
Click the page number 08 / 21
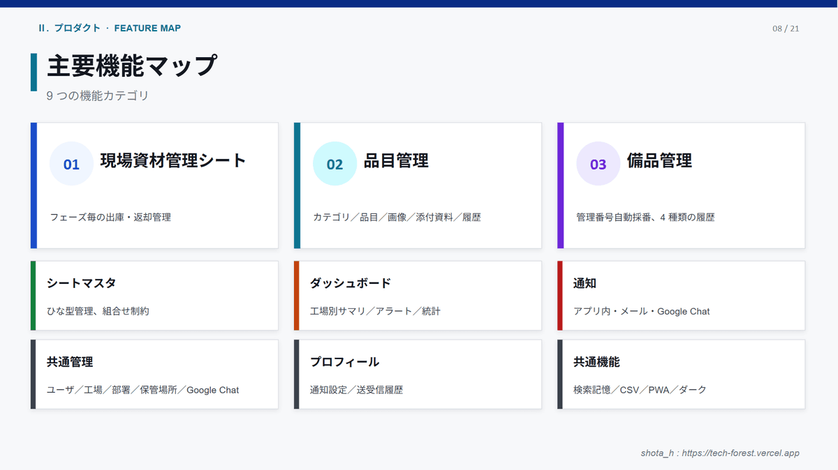pyautogui.click(x=784, y=29)
